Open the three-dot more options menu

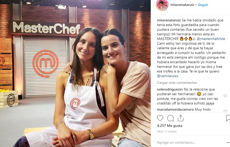(x=228, y=142)
